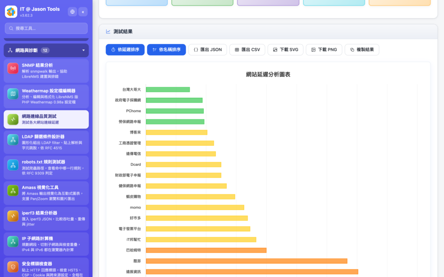Click the 網路與診斷 category network icon

point(10,50)
